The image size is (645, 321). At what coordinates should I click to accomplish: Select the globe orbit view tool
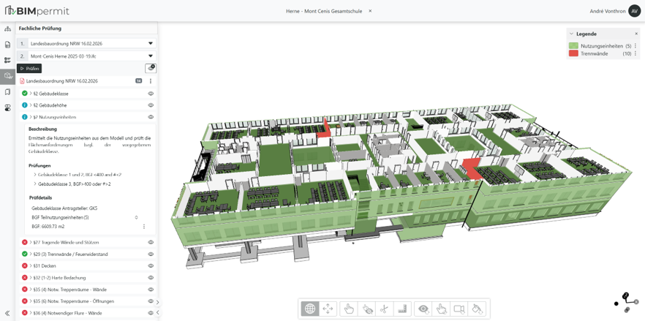point(310,309)
